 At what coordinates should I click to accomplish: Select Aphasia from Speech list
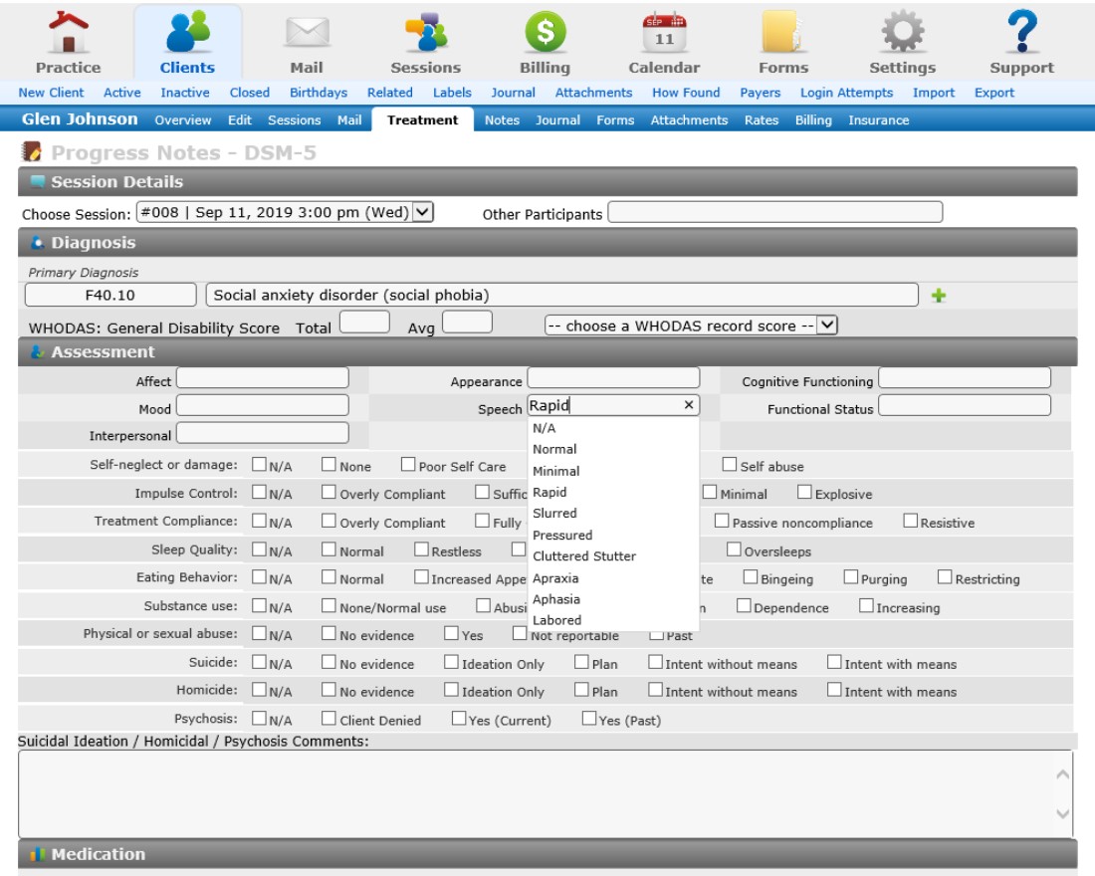click(555, 599)
